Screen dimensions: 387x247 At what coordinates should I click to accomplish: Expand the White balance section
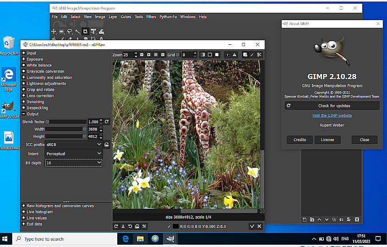(24, 65)
